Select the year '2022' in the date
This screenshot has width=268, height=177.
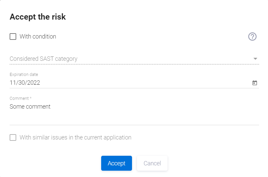coord(33,83)
